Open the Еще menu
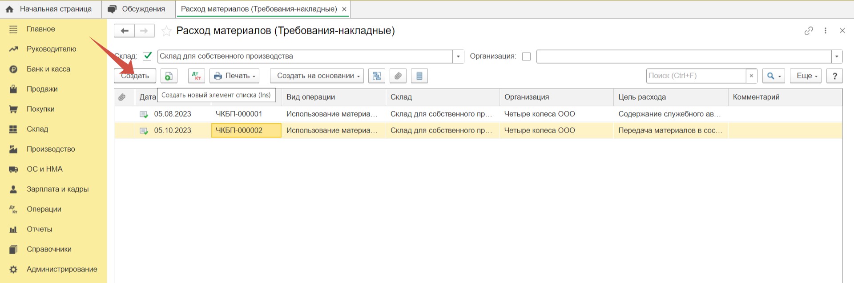The image size is (854, 283). pyautogui.click(x=806, y=76)
